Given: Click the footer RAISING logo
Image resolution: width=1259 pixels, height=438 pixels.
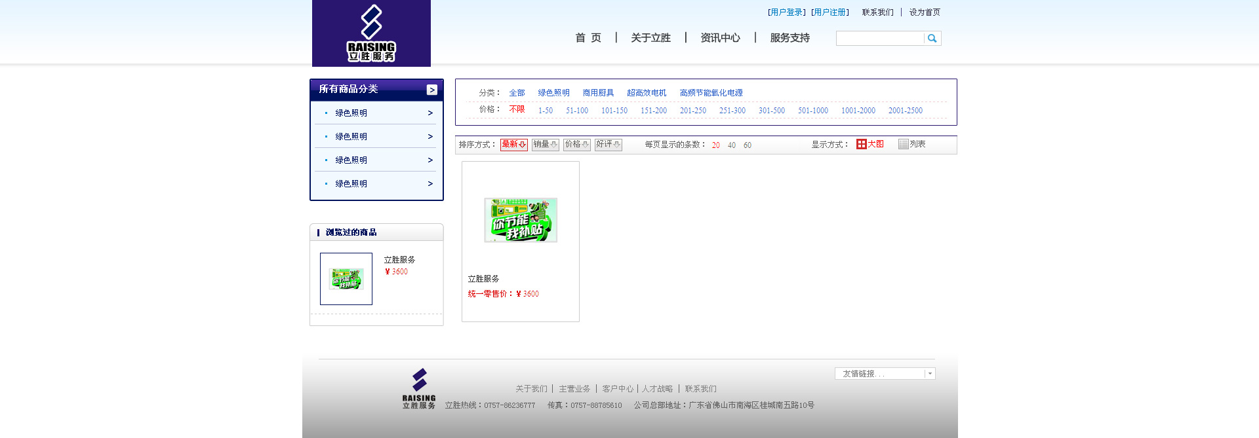Looking at the screenshot, I should tap(419, 389).
